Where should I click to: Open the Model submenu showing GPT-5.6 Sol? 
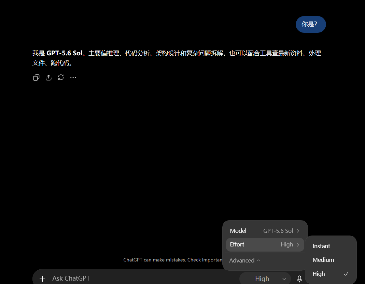pos(265,231)
